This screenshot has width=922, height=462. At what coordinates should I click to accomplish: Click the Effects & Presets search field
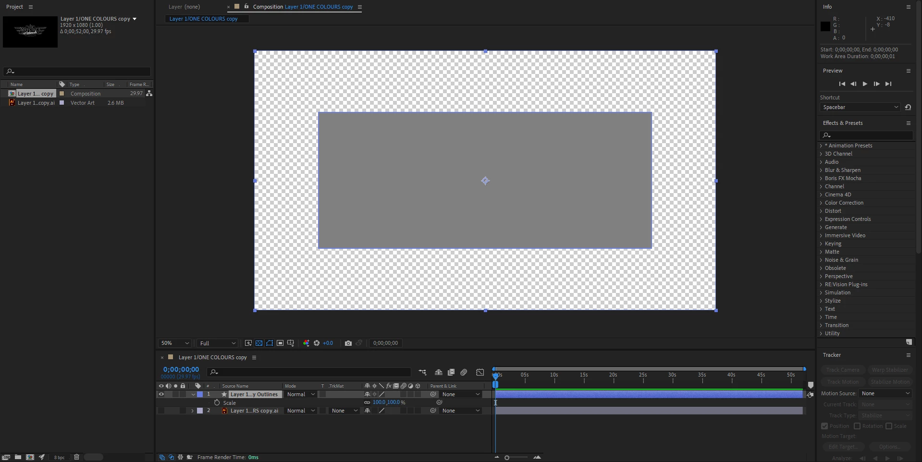click(x=866, y=135)
